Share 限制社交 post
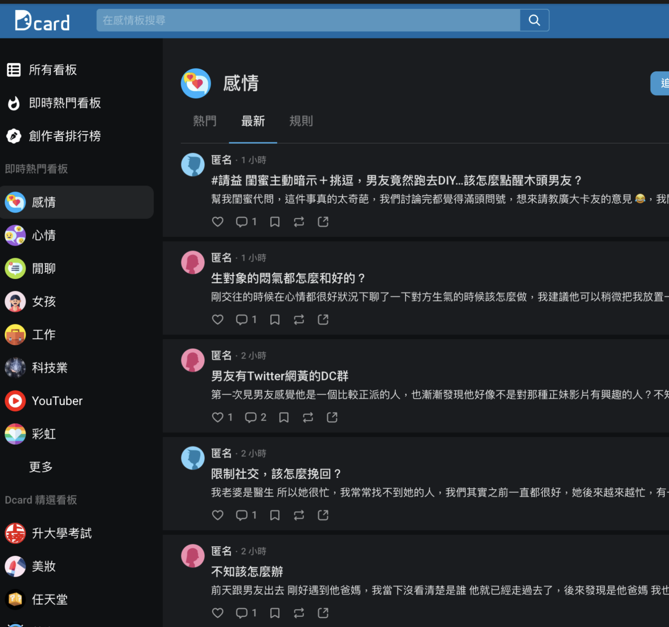 [x=323, y=515]
